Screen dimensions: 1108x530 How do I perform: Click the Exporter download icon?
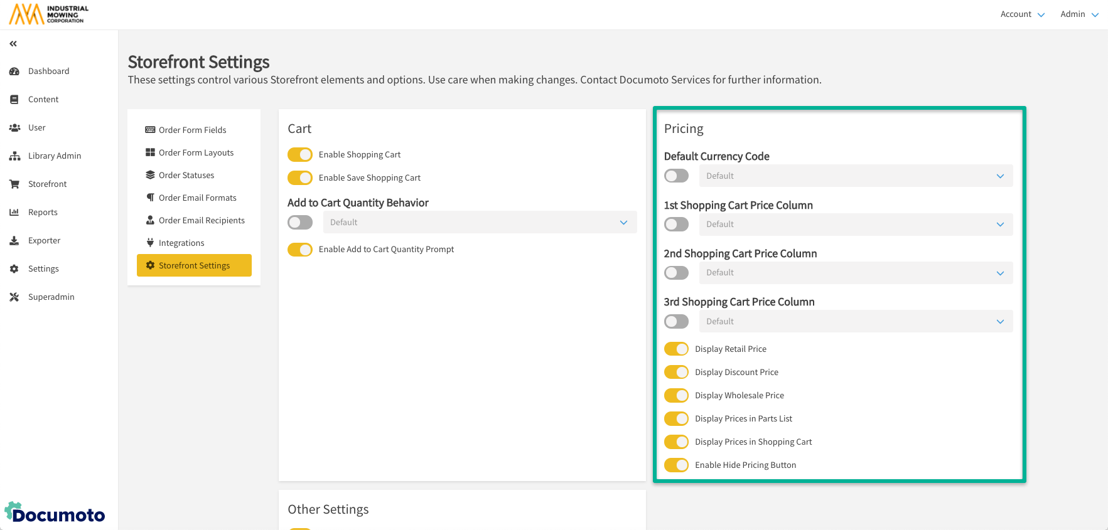click(x=14, y=241)
